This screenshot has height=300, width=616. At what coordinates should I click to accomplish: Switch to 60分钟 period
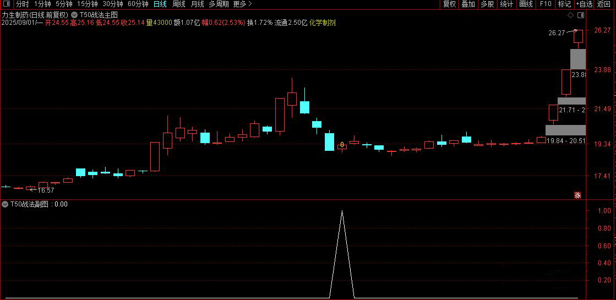[138, 4]
